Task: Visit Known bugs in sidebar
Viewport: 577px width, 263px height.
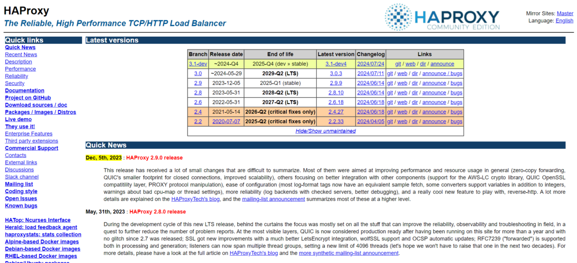Action: (21, 206)
